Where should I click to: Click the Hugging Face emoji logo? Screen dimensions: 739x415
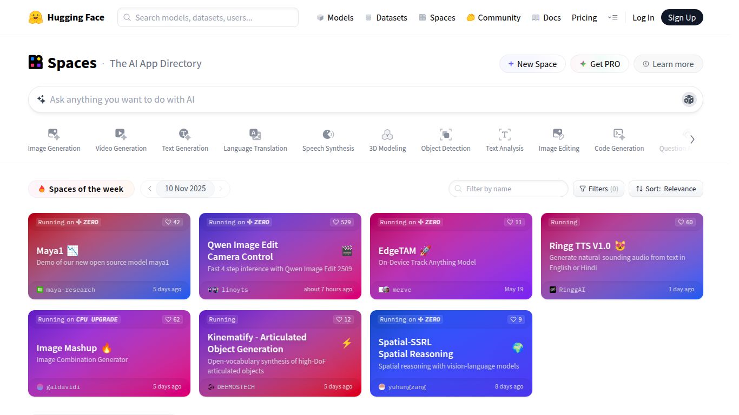(x=36, y=17)
